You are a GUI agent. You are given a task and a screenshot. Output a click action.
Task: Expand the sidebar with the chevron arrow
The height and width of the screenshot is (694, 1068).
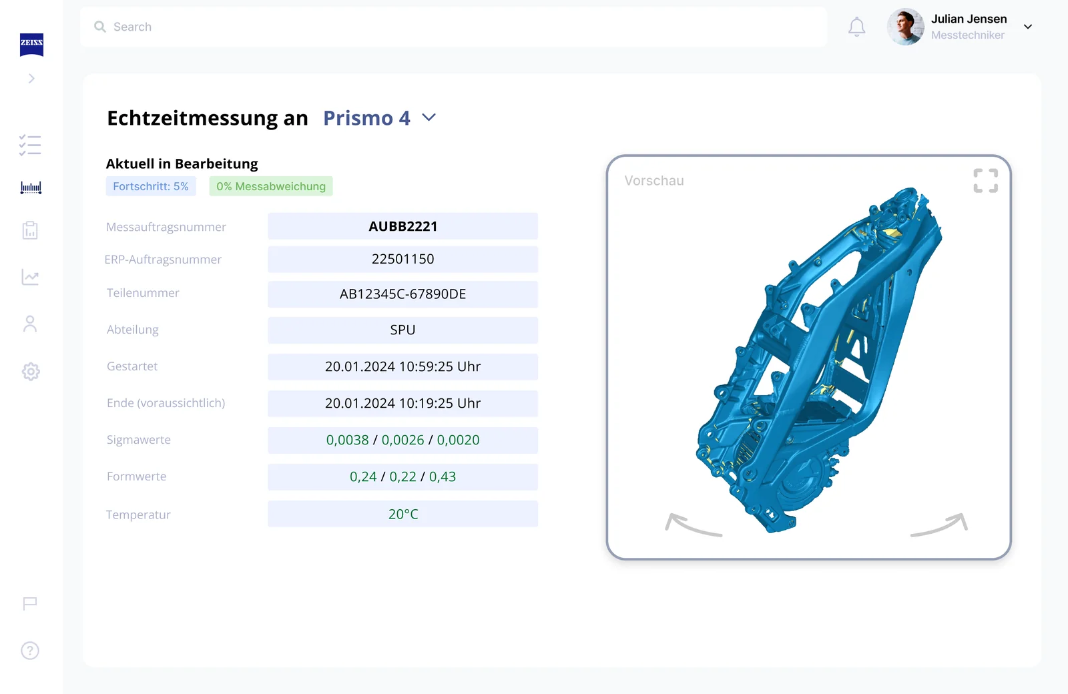(31, 79)
